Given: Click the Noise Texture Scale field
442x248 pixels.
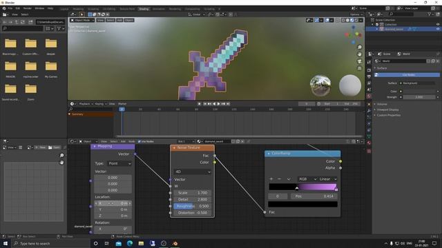Looking at the screenshot, I should [x=192, y=193].
